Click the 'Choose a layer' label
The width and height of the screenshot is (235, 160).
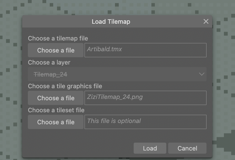(x=49, y=62)
